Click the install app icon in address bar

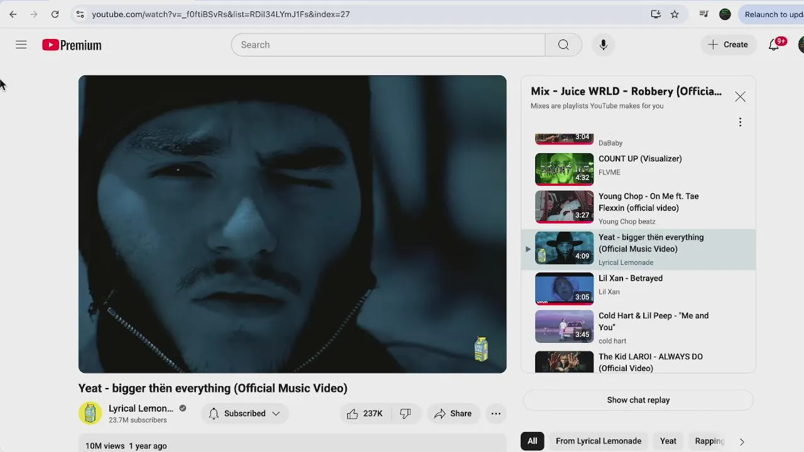click(x=656, y=14)
